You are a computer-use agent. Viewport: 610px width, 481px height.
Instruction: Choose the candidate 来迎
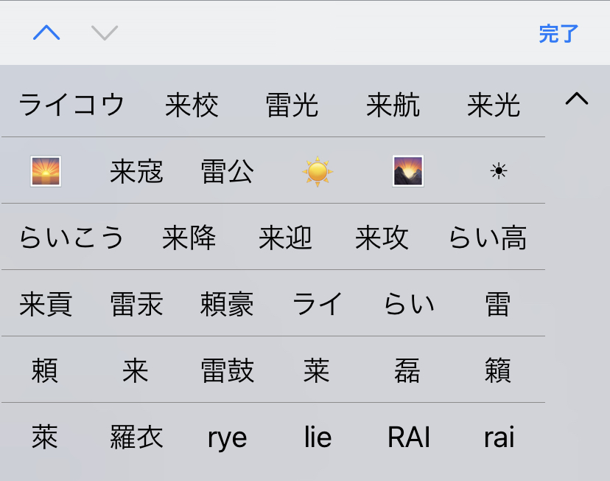point(285,238)
